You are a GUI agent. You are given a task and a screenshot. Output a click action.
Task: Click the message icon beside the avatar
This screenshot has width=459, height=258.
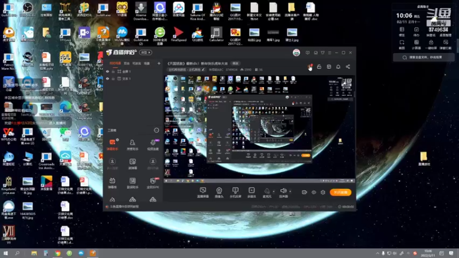(308, 53)
